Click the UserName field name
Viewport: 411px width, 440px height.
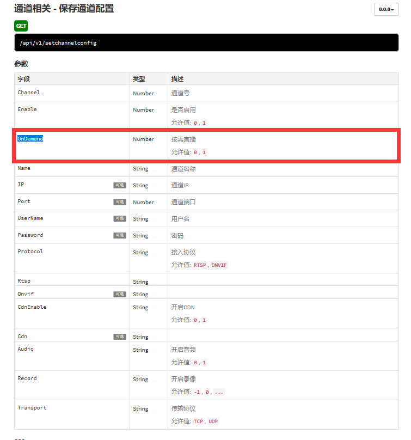(x=30, y=218)
